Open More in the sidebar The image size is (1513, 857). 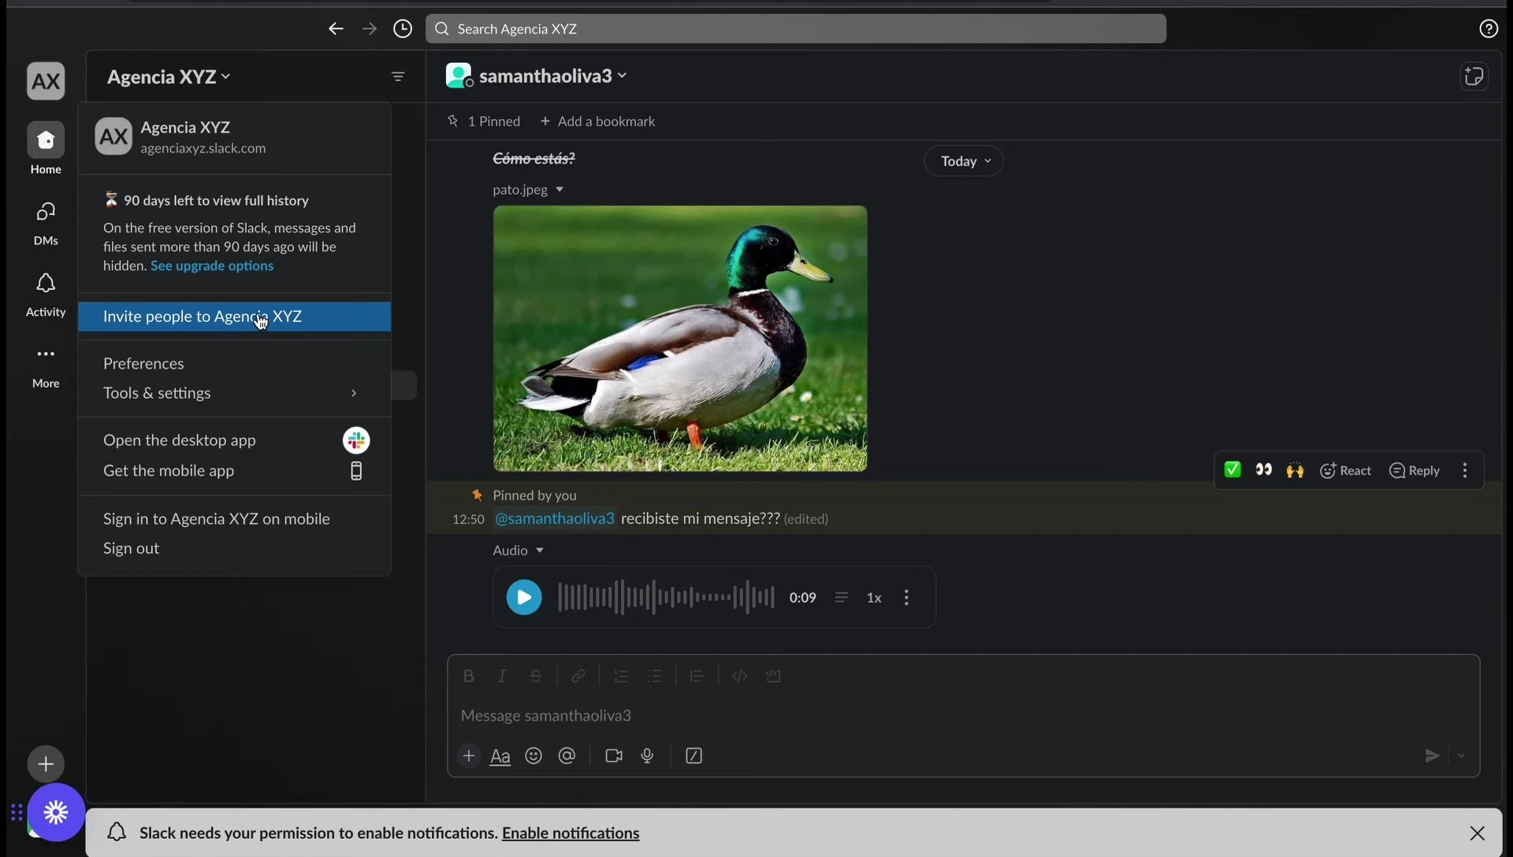point(46,367)
